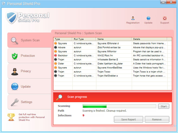Select the Infostealer.Banker.E entry
The image size is (178, 133).
point(108,60)
